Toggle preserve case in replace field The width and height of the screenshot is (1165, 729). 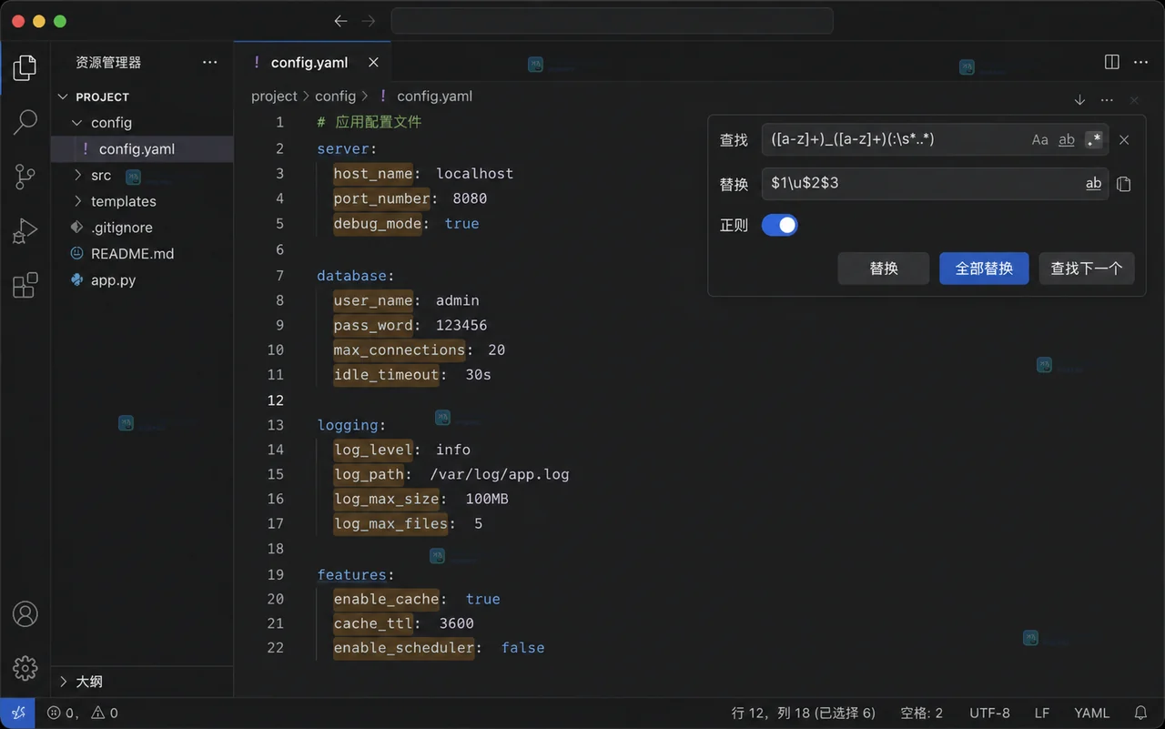point(1094,184)
